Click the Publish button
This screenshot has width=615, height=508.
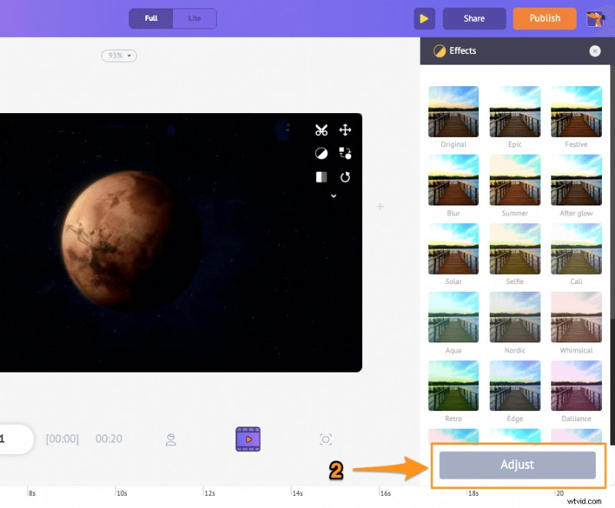point(544,18)
